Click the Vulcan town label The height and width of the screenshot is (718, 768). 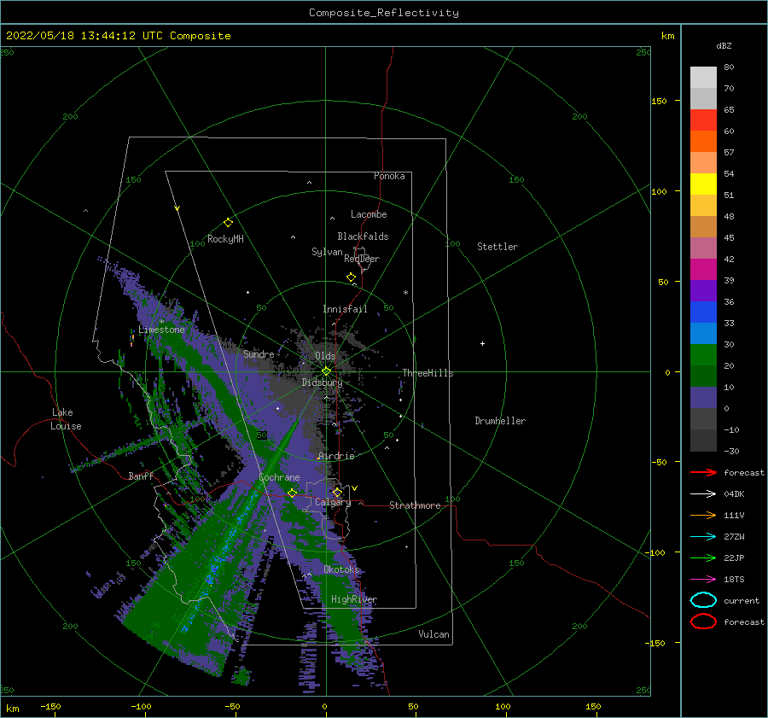[433, 634]
